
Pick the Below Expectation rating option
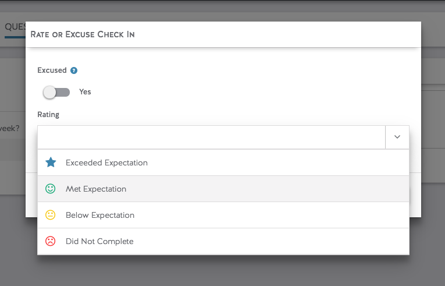[100, 215]
